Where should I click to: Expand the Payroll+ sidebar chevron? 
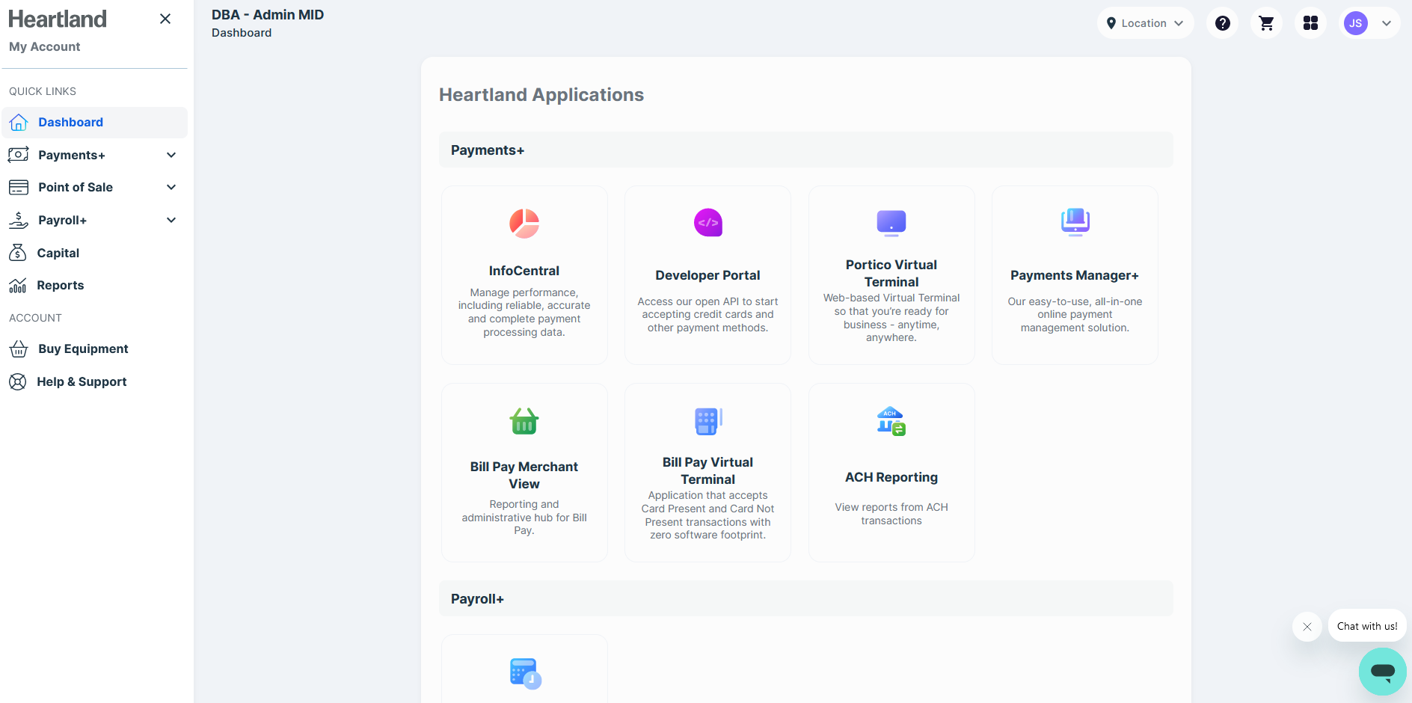171,220
